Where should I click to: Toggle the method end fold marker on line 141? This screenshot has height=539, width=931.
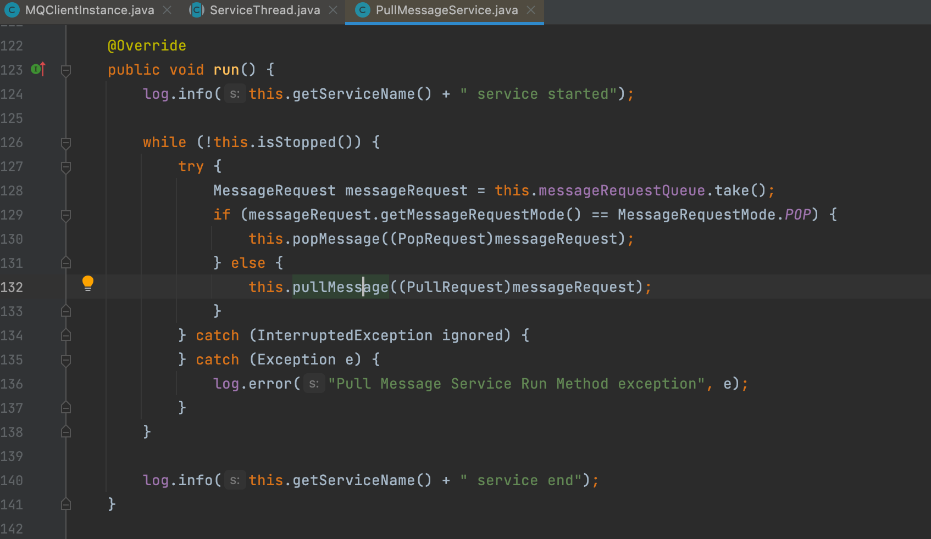(66, 504)
